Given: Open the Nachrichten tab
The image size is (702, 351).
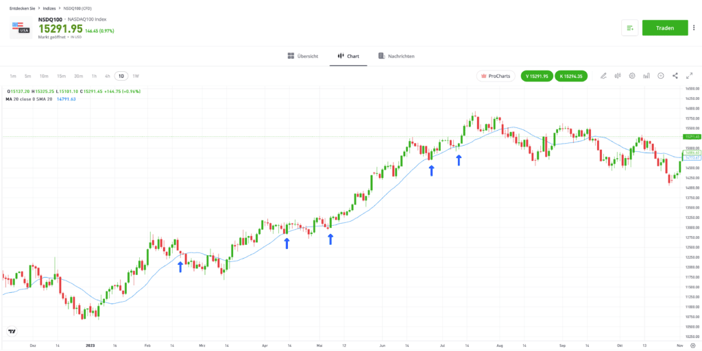Looking at the screenshot, I should tap(396, 56).
